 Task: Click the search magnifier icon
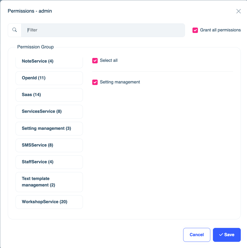tap(15, 30)
